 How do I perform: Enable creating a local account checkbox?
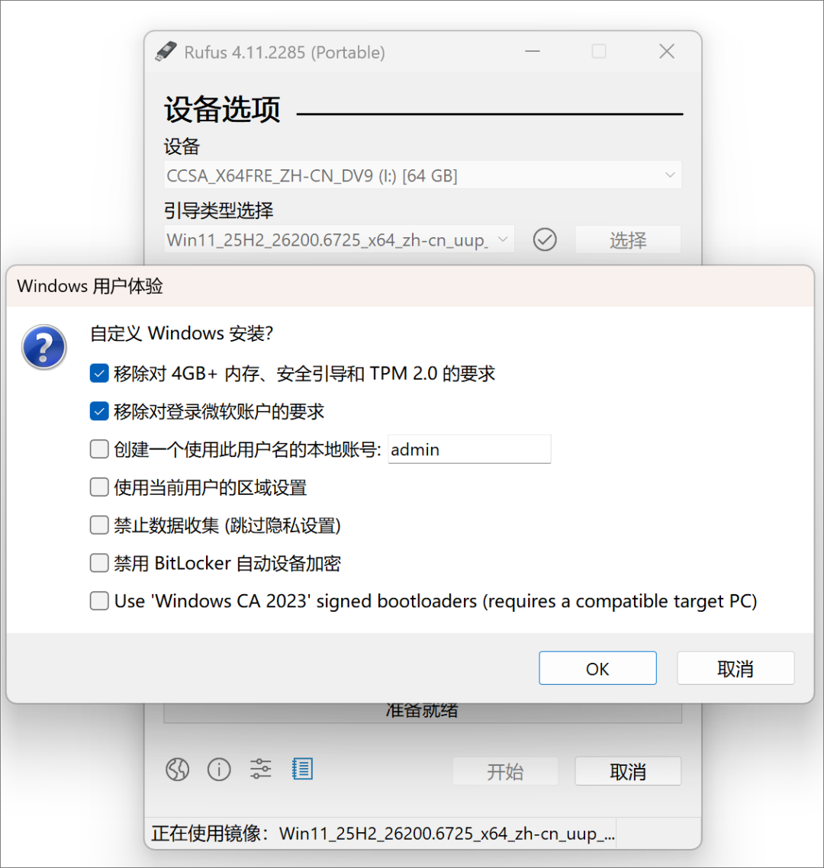(99, 449)
